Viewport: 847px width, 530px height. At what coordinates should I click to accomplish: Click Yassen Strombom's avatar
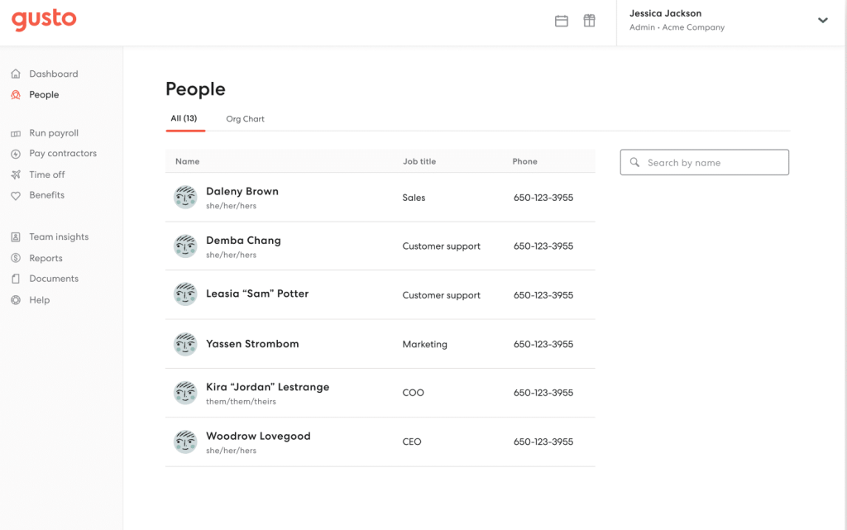(185, 344)
